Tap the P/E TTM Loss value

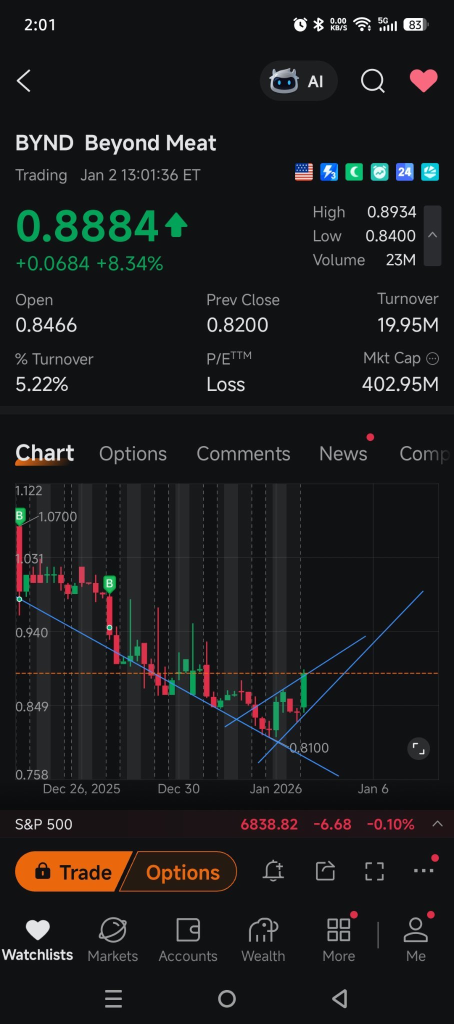click(226, 384)
